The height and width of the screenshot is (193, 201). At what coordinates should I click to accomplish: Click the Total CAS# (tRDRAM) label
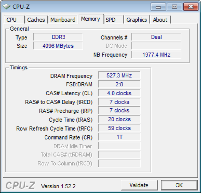point(66,155)
